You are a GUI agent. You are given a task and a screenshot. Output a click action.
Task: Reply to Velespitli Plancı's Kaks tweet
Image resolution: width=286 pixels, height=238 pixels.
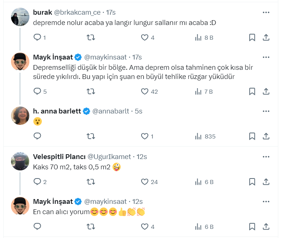(x=37, y=182)
